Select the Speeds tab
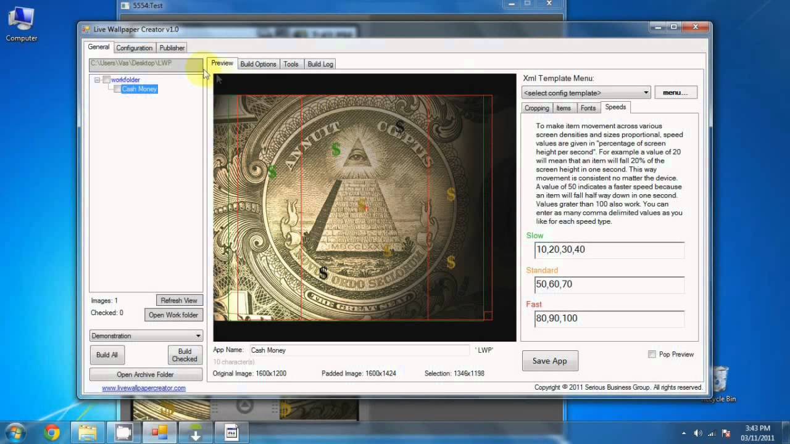Image resolution: width=790 pixels, height=444 pixels. tap(615, 107)
